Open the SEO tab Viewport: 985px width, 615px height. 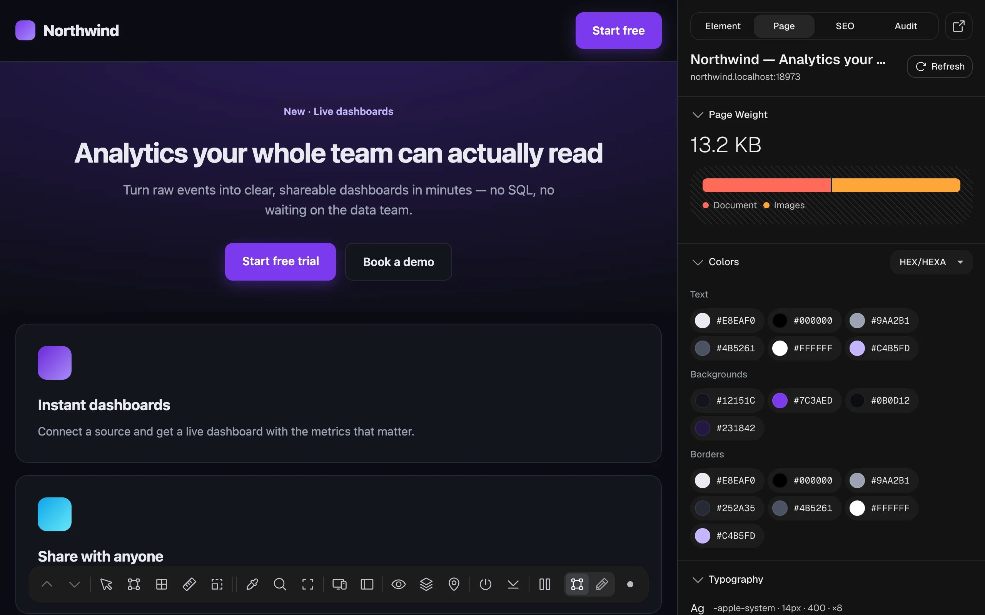845,26
